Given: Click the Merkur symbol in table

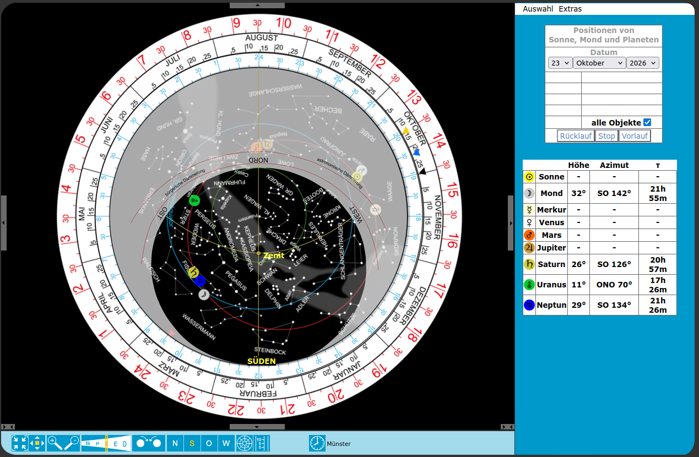Looking at the screenshot, I should (529, 210).
